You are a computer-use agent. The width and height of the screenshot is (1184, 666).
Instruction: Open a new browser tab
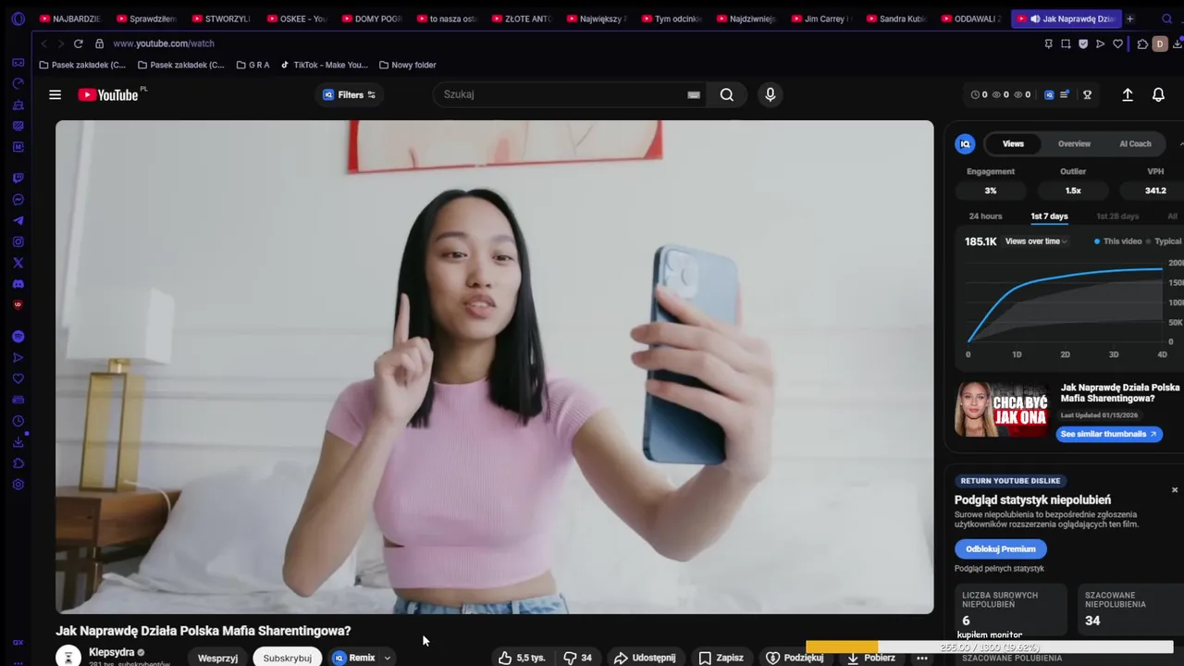(1129, 18)
